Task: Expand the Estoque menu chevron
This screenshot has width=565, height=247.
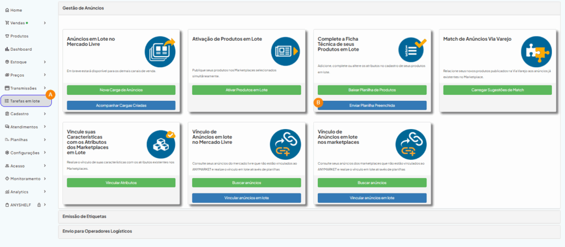Action: click(45, 62)
